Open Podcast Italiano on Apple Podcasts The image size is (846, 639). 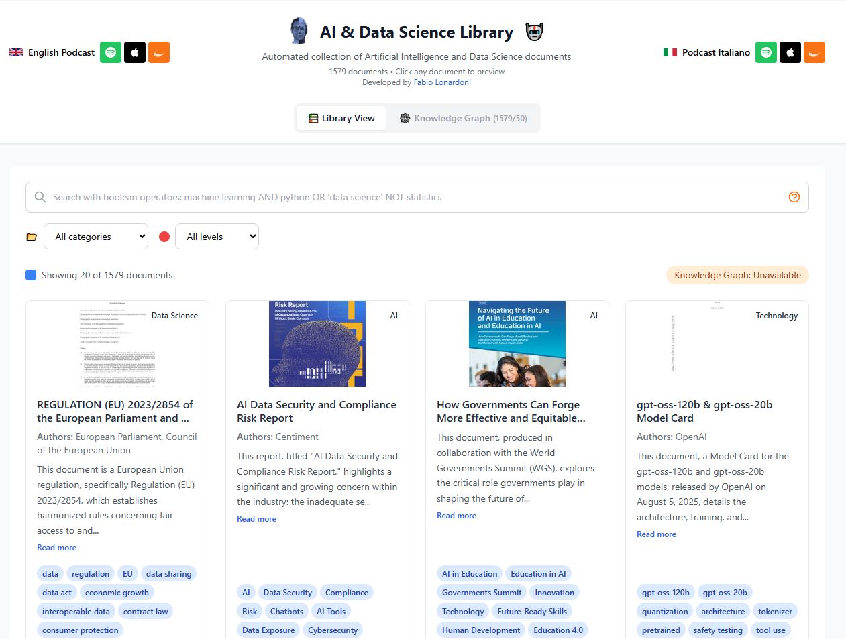[x=790, y=52]
